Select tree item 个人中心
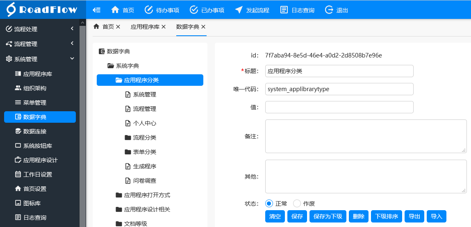The width and height of the screenshot is (471, 227). pyautogui.click(x=144, y=123)
